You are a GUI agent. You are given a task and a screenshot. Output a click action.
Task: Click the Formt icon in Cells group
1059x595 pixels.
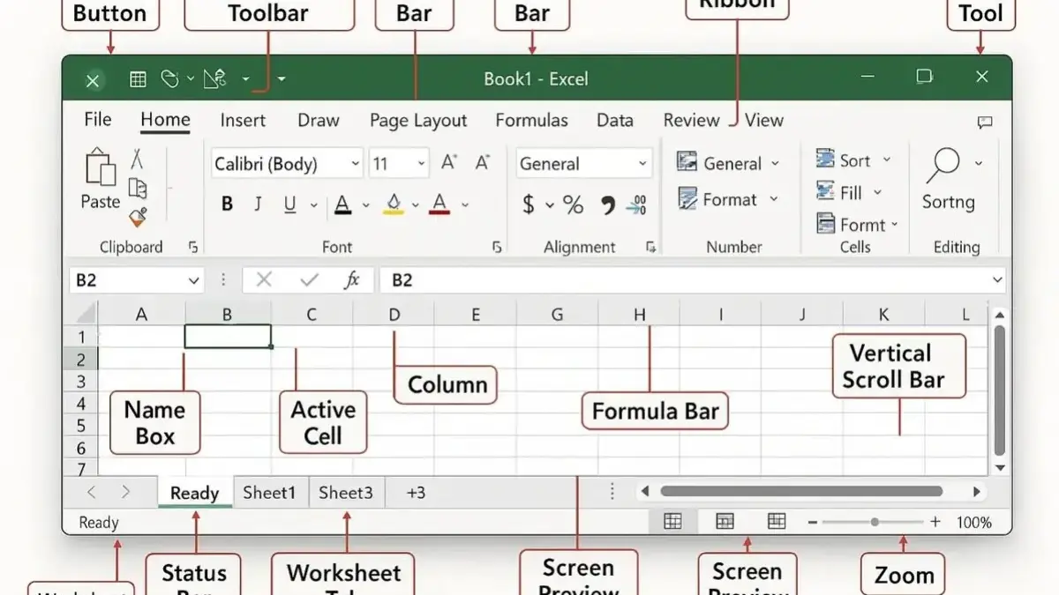[825, 224]
